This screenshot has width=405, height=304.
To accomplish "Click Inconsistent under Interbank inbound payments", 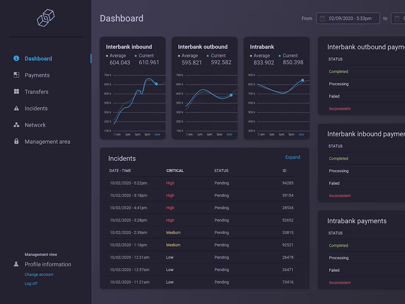I will point(340,196).
